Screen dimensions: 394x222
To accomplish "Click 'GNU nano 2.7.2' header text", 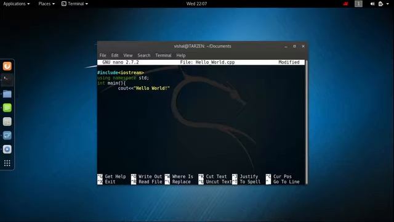I will pos(121,62).
